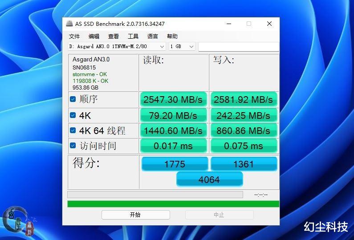Click read access time 0.017 ms
Image resolution: width=354 pixels, height=240 pixels.
point(173,146)
